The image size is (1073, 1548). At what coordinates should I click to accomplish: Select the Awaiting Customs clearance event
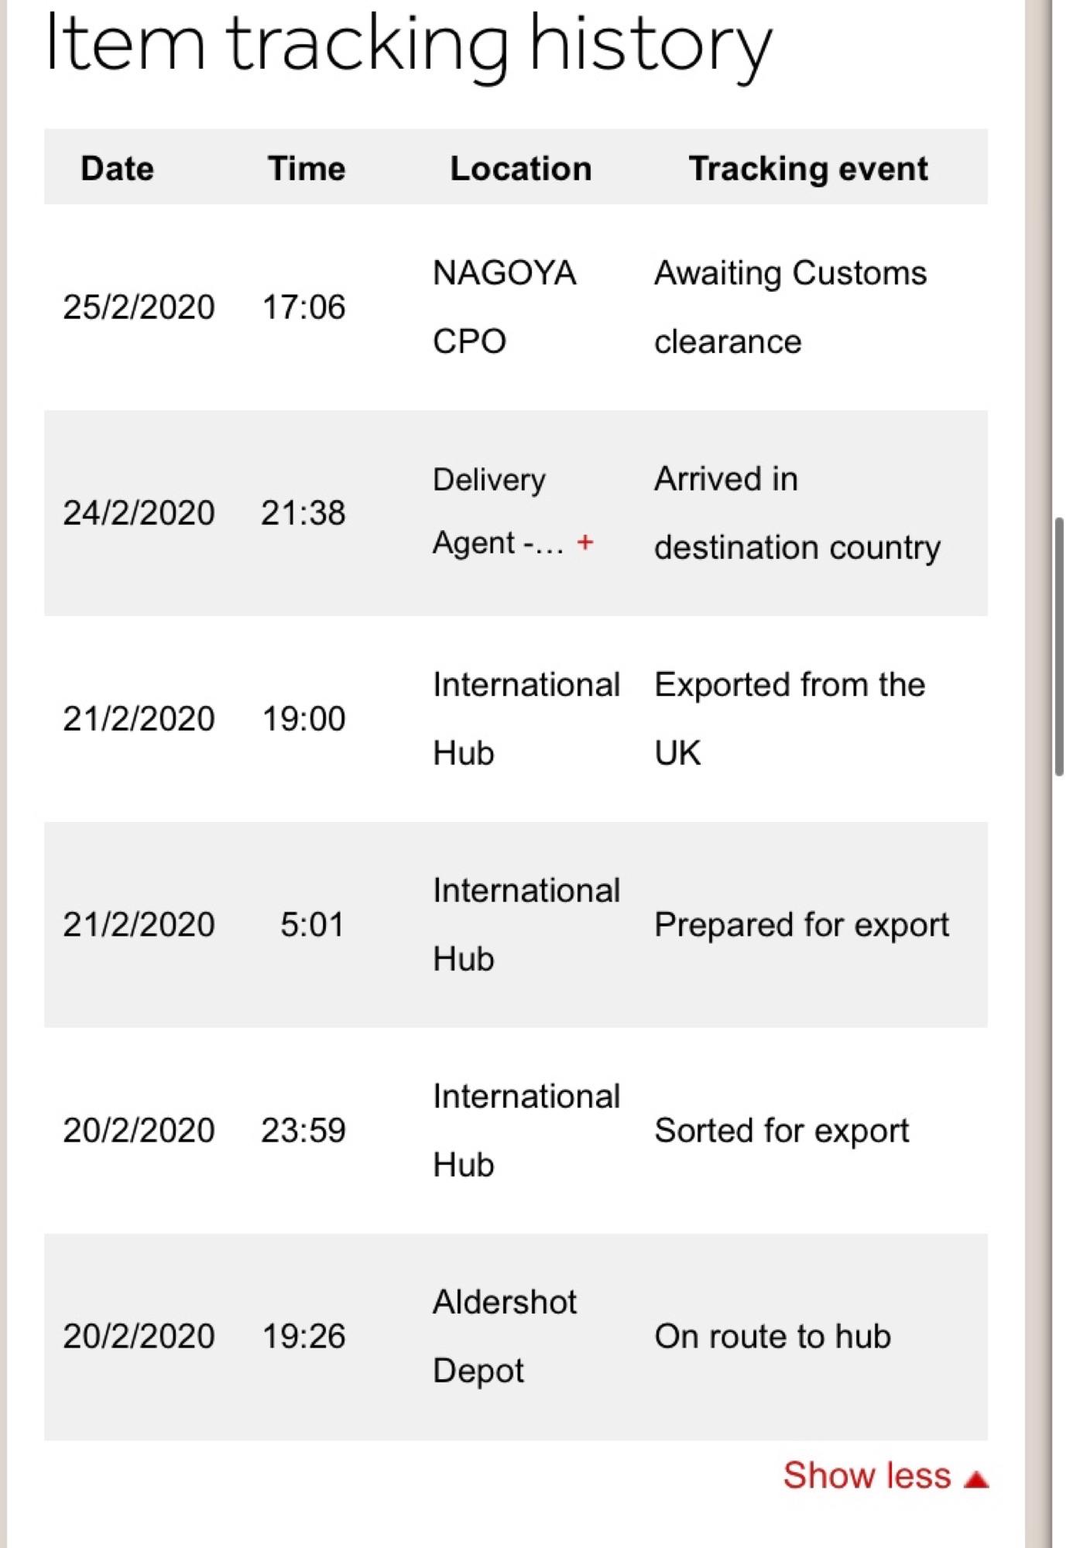pos(790,307)
